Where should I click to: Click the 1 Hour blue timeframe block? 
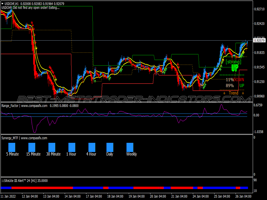(72, 147)
